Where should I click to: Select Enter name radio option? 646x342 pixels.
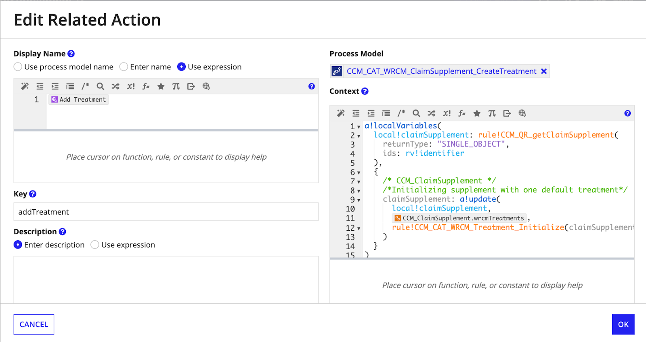[124, 67]
